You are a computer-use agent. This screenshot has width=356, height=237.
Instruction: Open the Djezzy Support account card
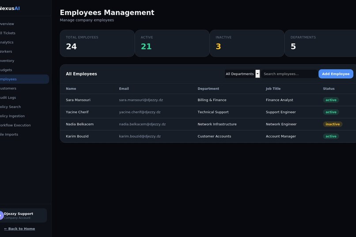[x=23, y=215]
